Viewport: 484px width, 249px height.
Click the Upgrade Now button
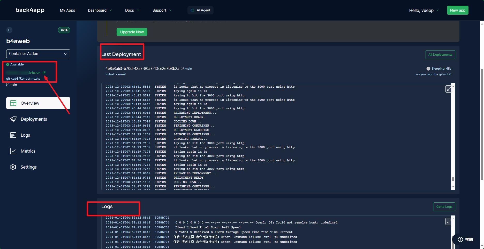coord(132,32)
